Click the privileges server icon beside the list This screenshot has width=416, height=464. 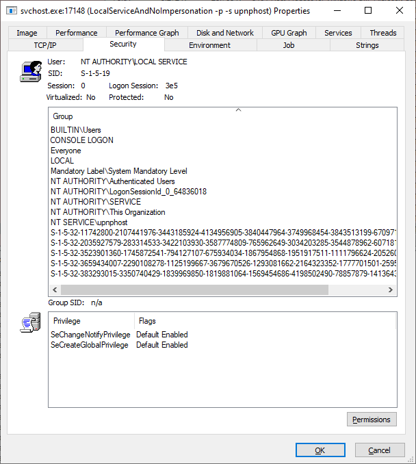(x=31, y=324)
